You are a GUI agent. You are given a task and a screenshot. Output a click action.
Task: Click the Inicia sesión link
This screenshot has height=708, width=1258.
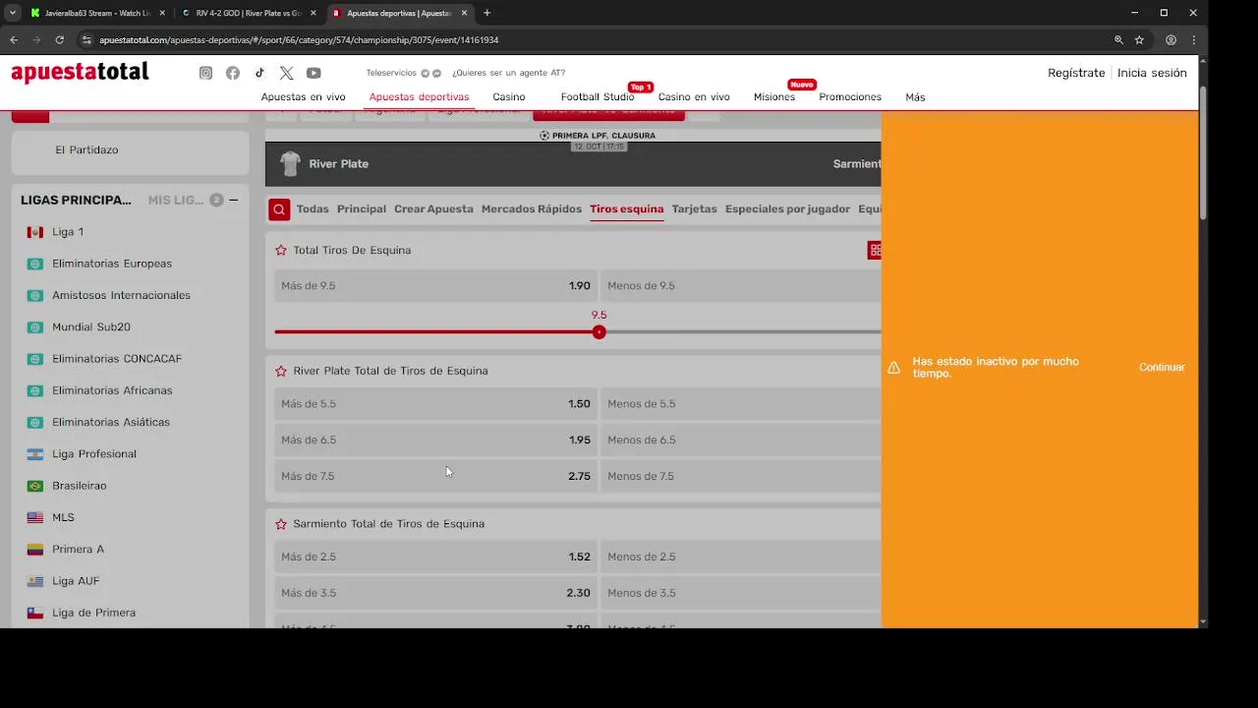click(x=1152, y=73)
